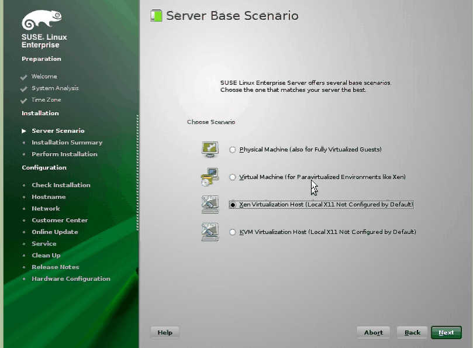Click the Welcome step label
Viewport: 473px width, 348px height.
point(44,77)
